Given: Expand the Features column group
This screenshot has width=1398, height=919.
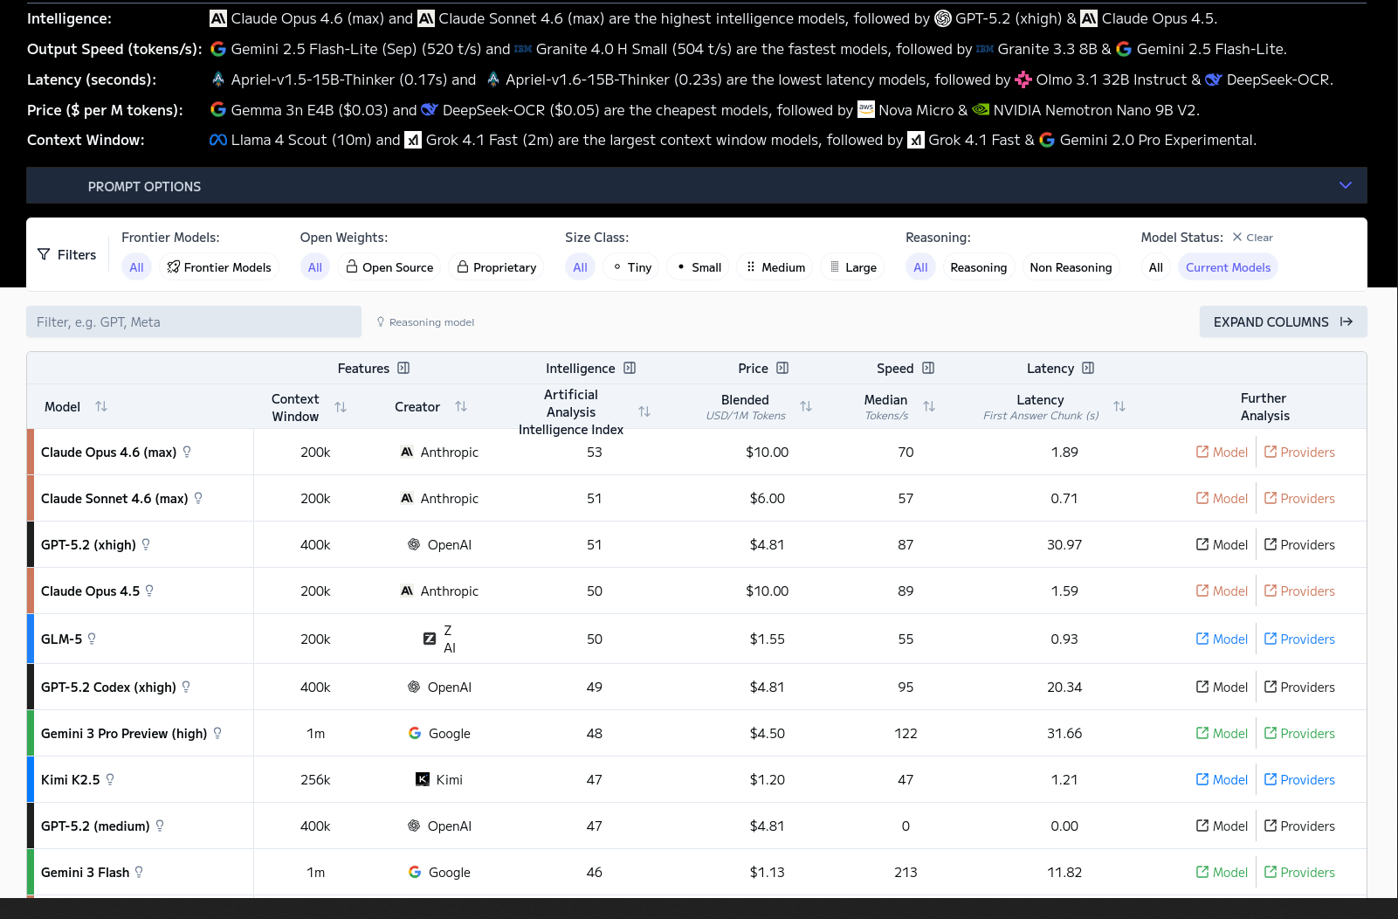Looking at the screenshot, I should [x=403, y=368].
